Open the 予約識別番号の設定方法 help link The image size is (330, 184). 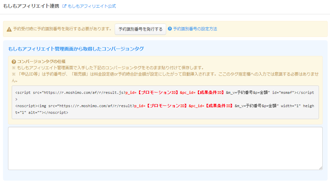coord(195,29)
